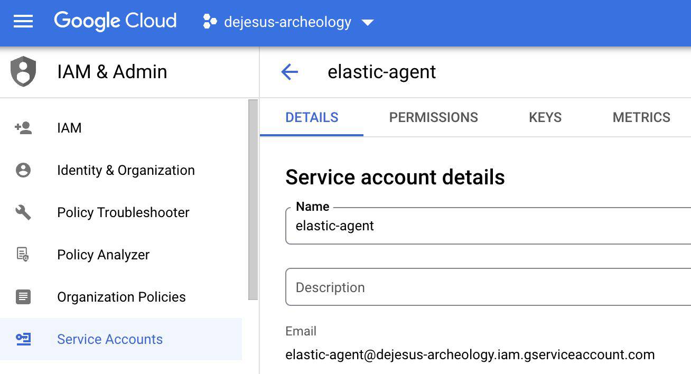691x374 pixels.
Task: Click the project hexagon icon
Action: pyautogui.click(x=210, y=22)
